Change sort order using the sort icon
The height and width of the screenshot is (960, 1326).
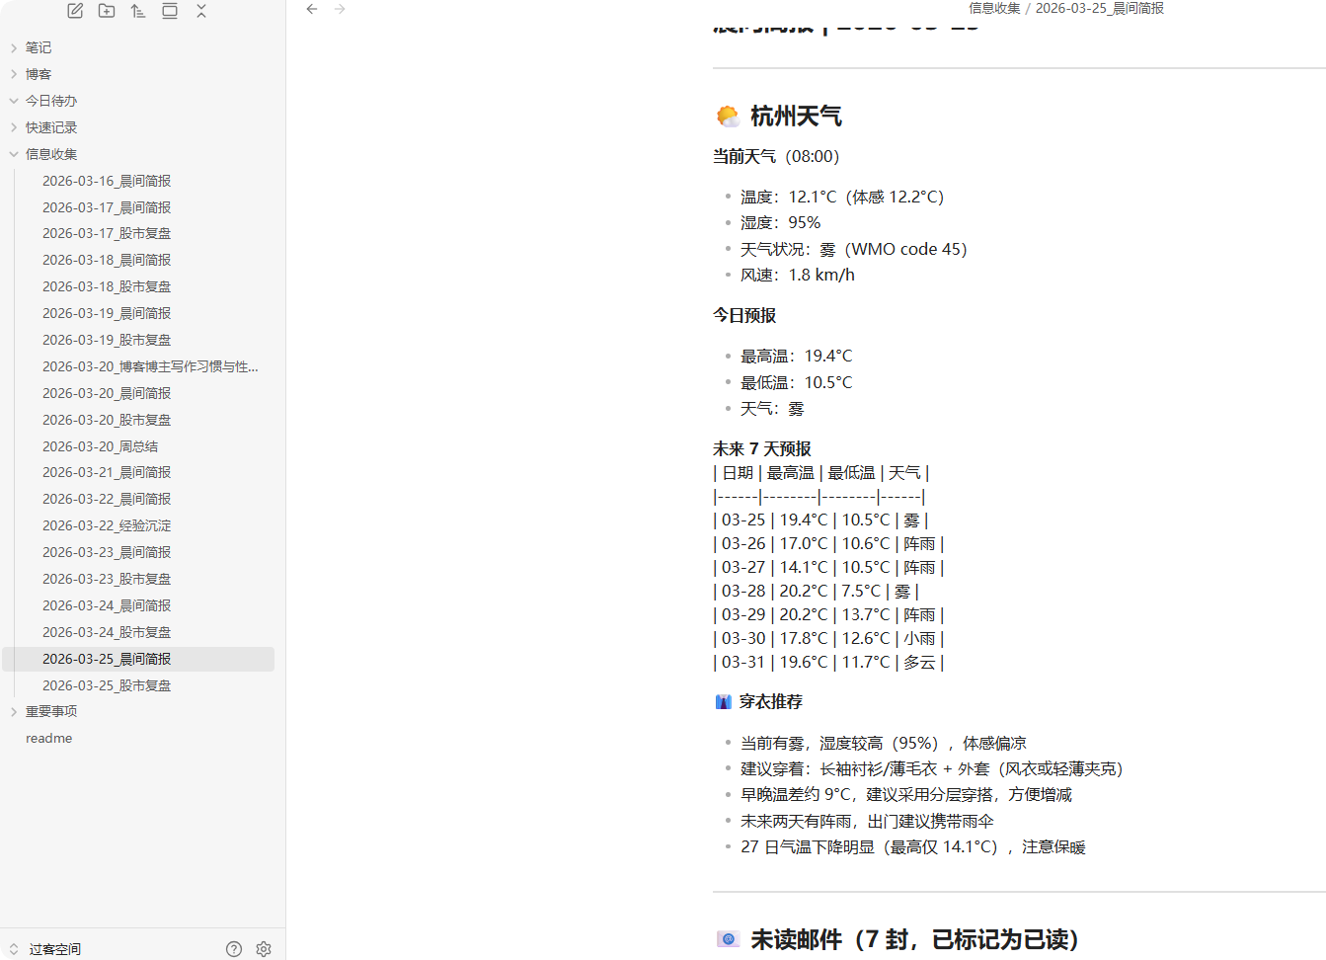138,11
